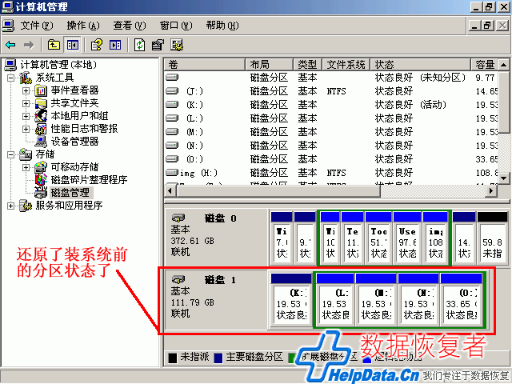
Task: Click the 服务和应用程序 icon
Action: [26, 206]
